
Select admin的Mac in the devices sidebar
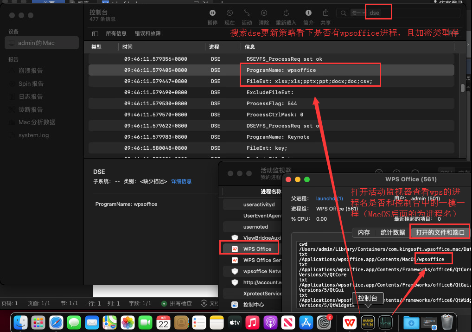pos(42,43)
